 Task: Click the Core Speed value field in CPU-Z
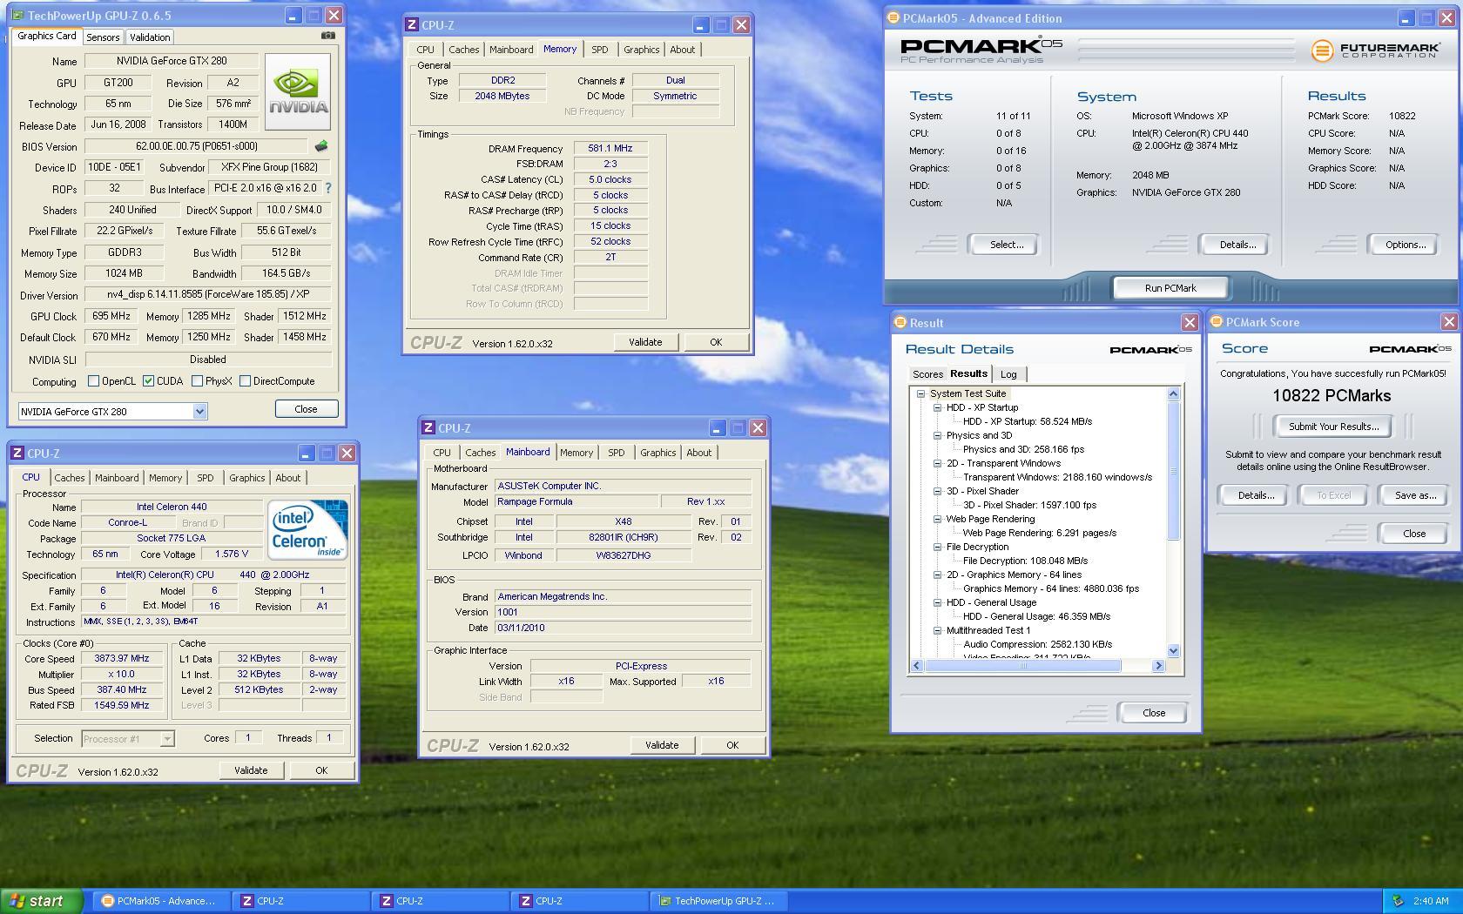(x=122, y=659)
